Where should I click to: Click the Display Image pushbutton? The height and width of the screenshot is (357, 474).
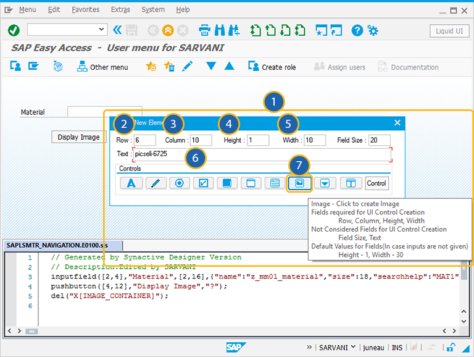click(78, 137)
